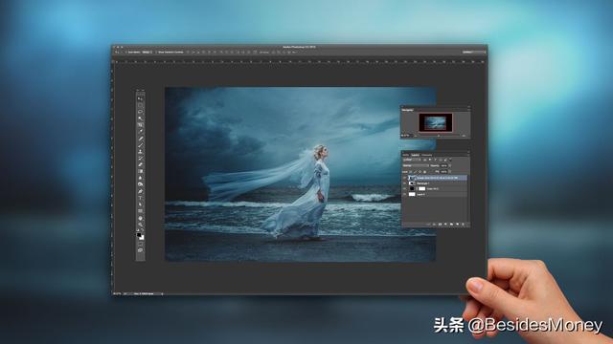Toggle the Auto-Select checkbox in options bar
The width and height of the screenshot is (613, 344).
tap(126, 52)
